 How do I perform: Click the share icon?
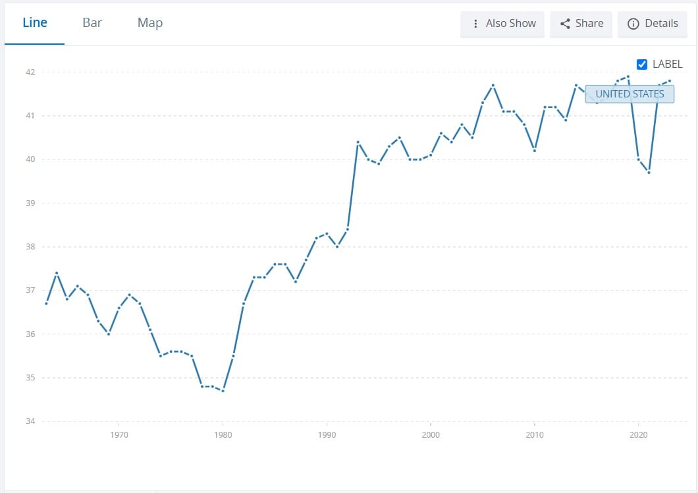[x=565, y=24]
